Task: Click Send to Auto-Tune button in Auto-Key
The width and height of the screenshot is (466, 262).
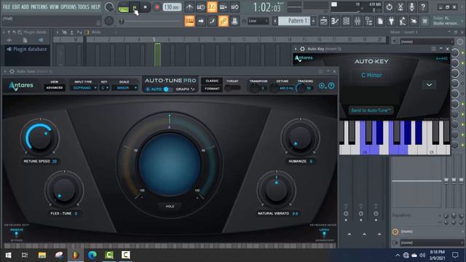Action: 371,110
